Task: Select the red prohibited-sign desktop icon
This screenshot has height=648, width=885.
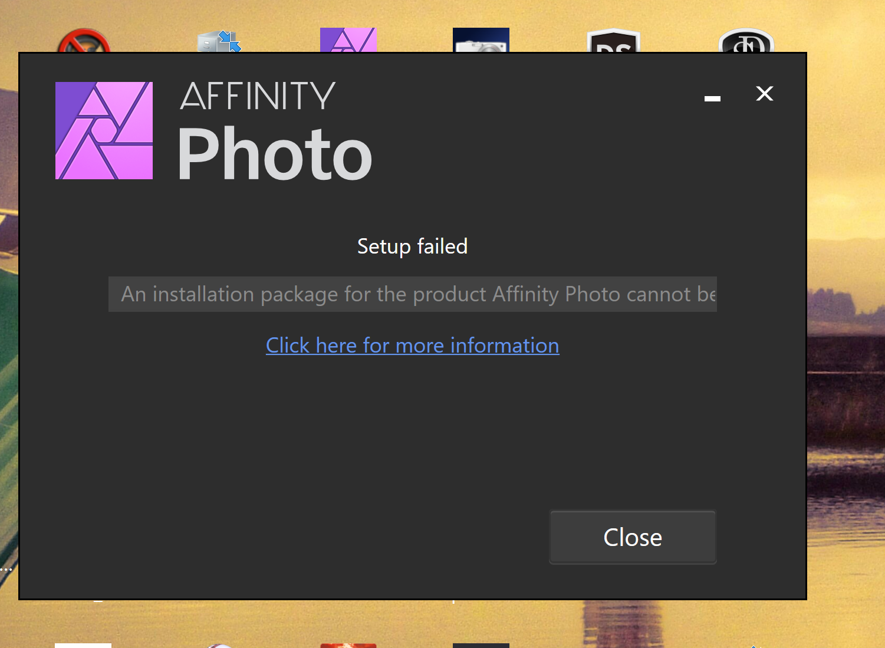Action: (84, 41)
